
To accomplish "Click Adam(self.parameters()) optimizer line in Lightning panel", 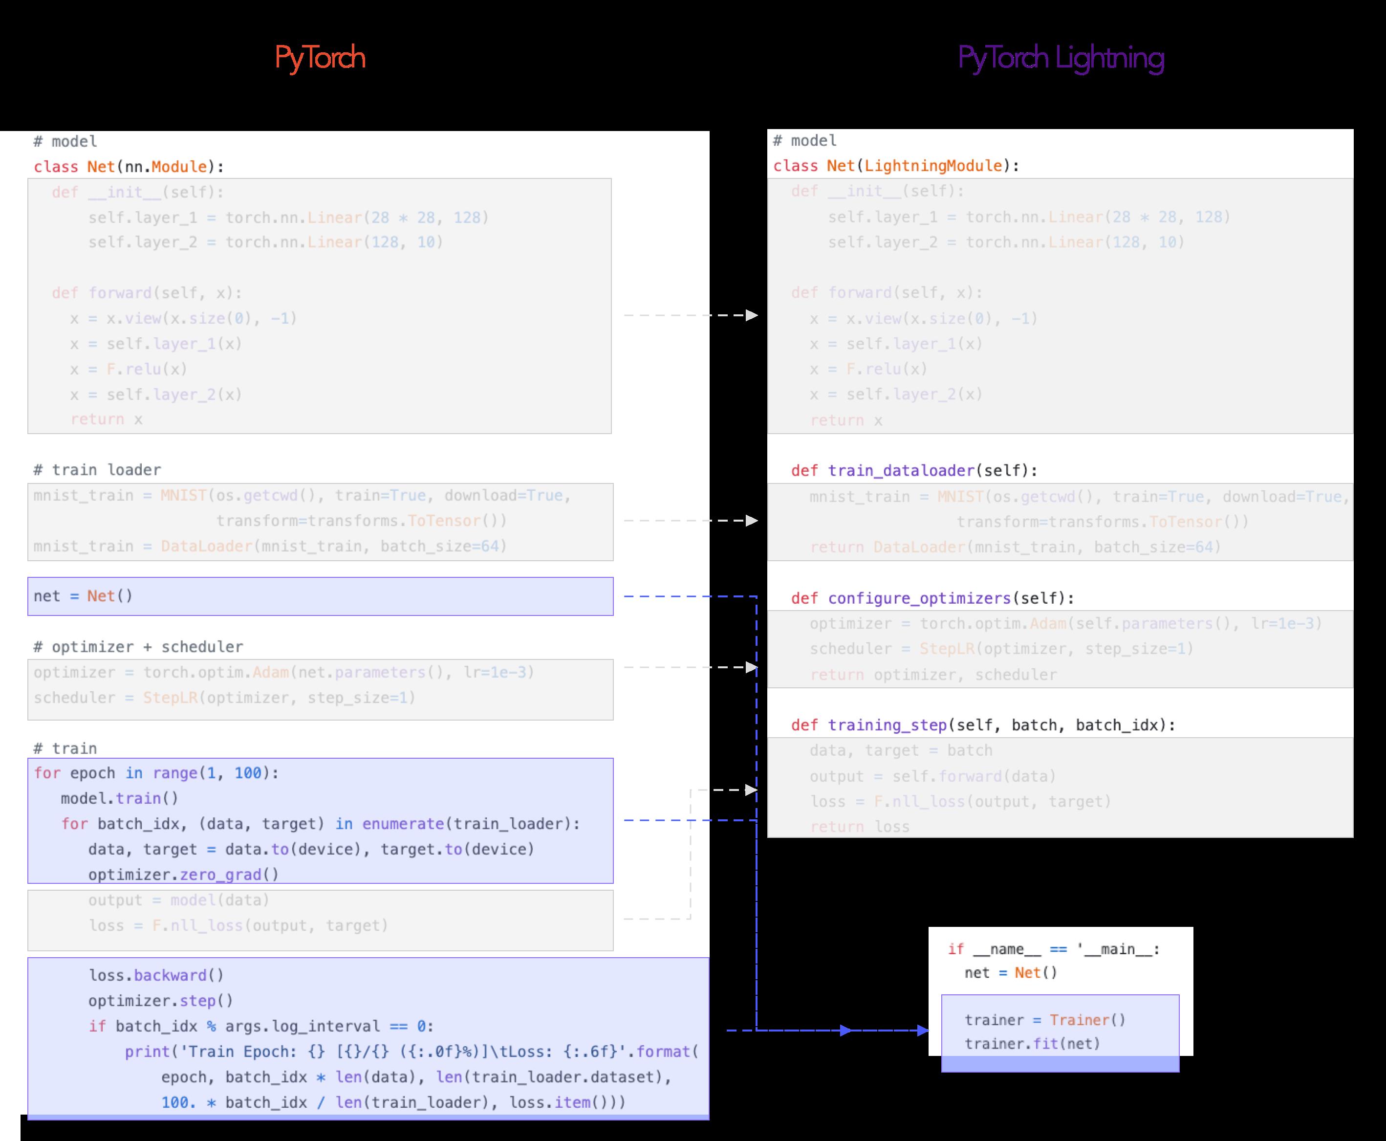I will (x=1065, y=624).
